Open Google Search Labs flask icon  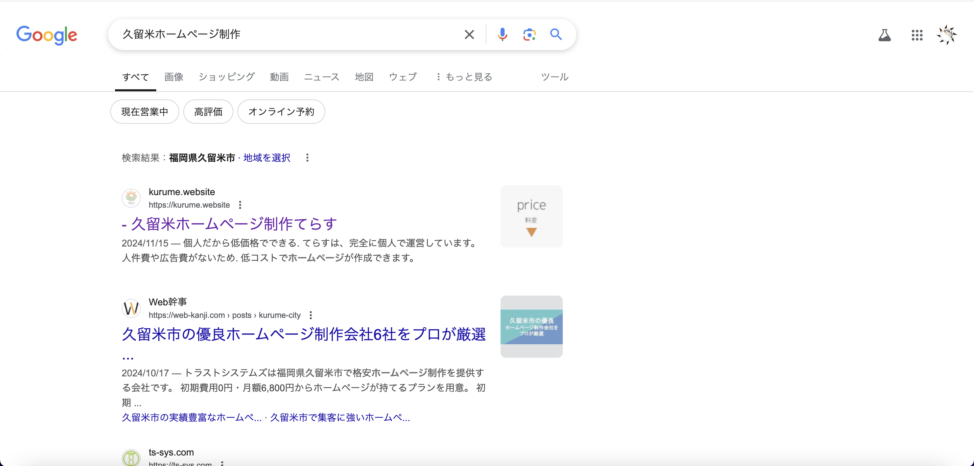(x=885, y=35)
